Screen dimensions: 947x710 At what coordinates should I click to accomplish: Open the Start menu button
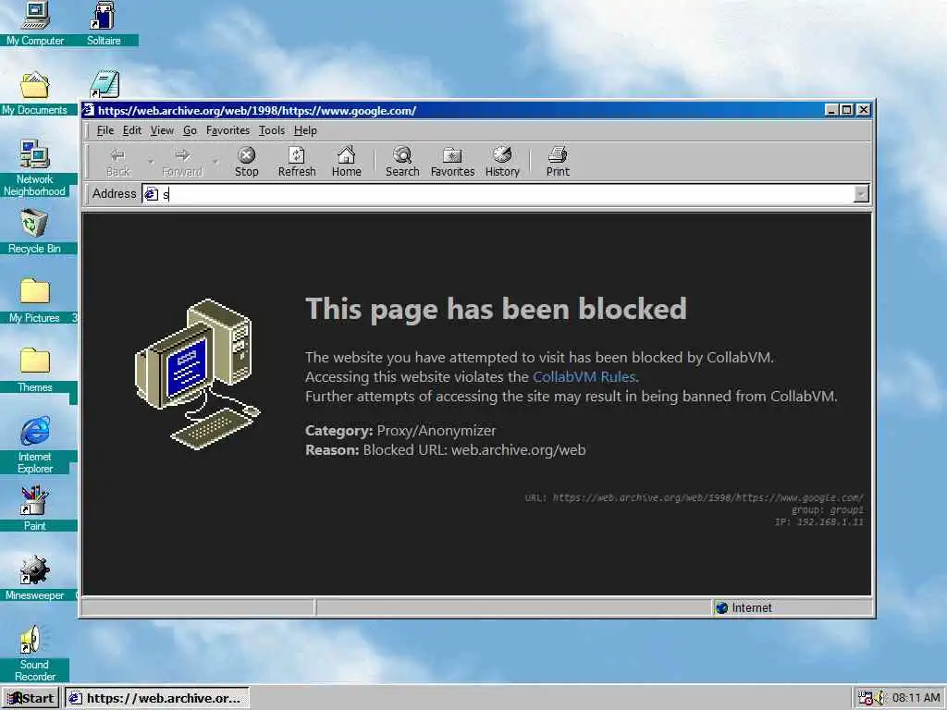[x=31, y=698]
